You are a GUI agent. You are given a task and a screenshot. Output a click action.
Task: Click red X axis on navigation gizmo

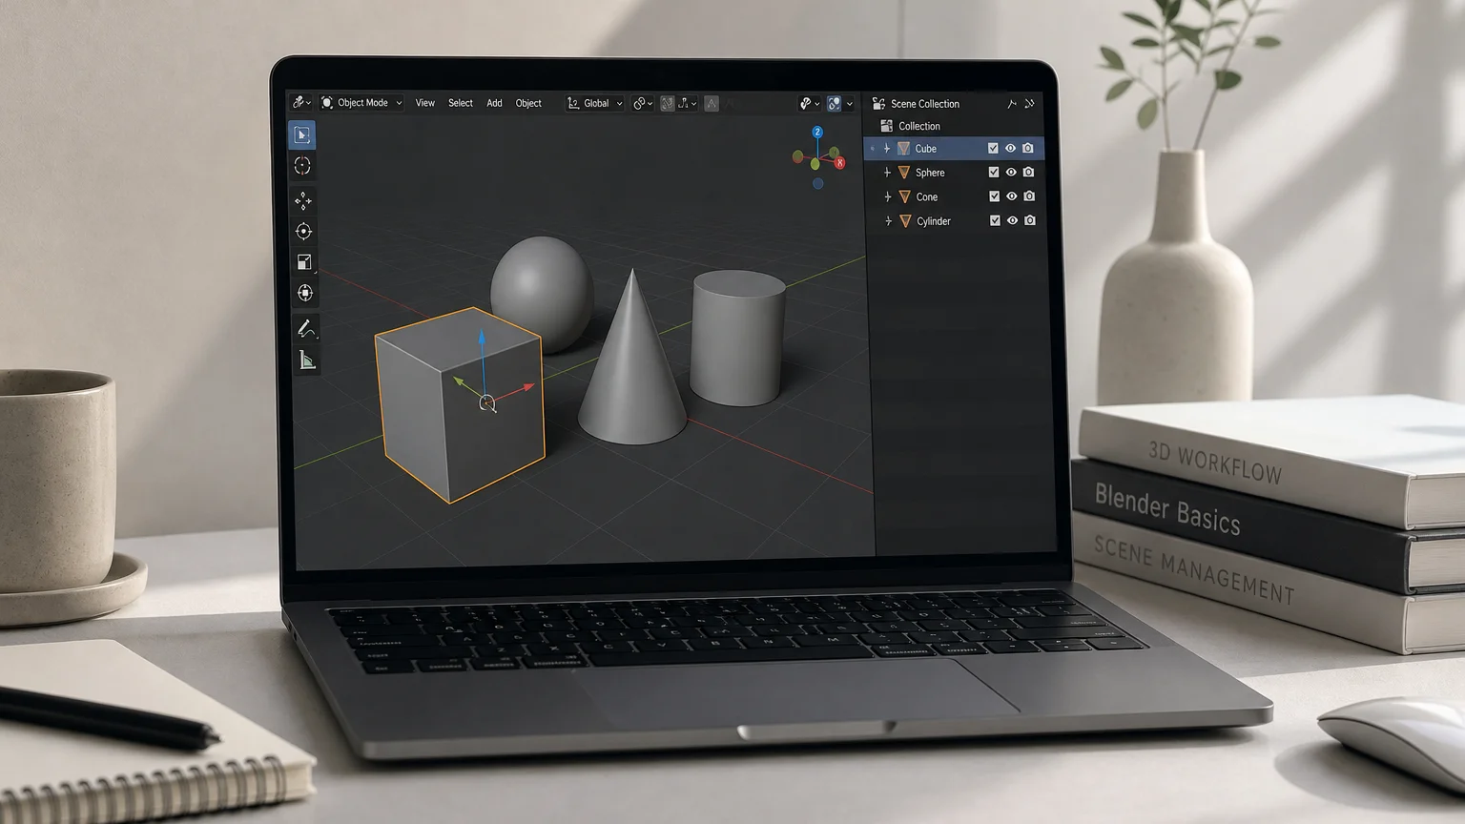pos(839,163)
